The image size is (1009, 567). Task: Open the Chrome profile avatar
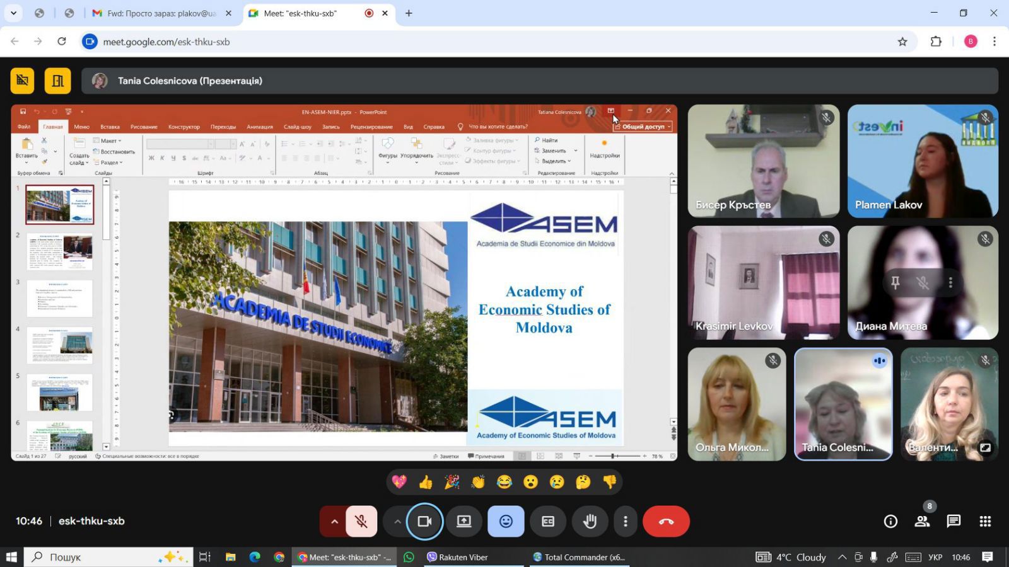point(971,42)
